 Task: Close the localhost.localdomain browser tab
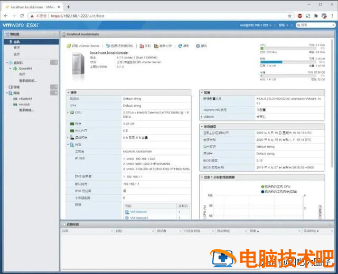coord(59,7)
